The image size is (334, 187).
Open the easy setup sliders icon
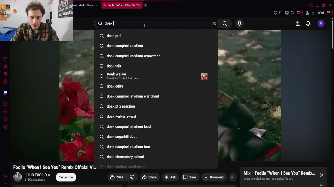[x=329, y=13]
